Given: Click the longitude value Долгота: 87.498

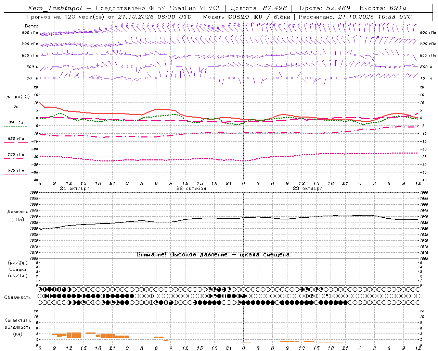Looking at the screenshot, I should tap(259, 8).
